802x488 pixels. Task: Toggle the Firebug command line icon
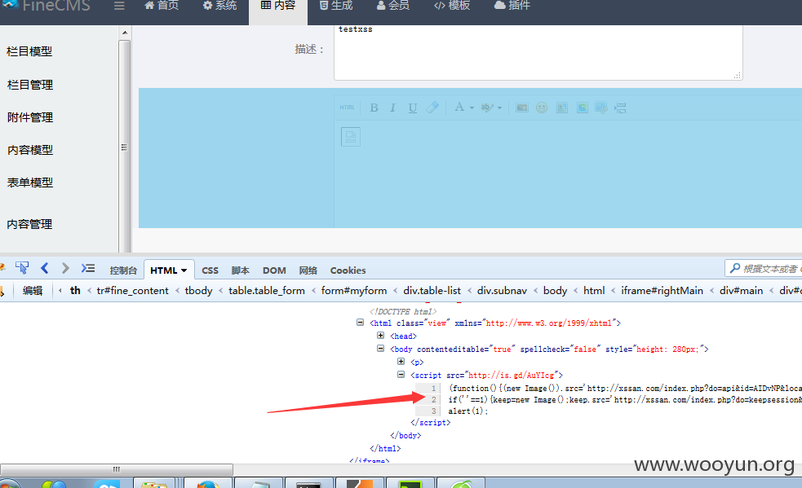point(88,268)
